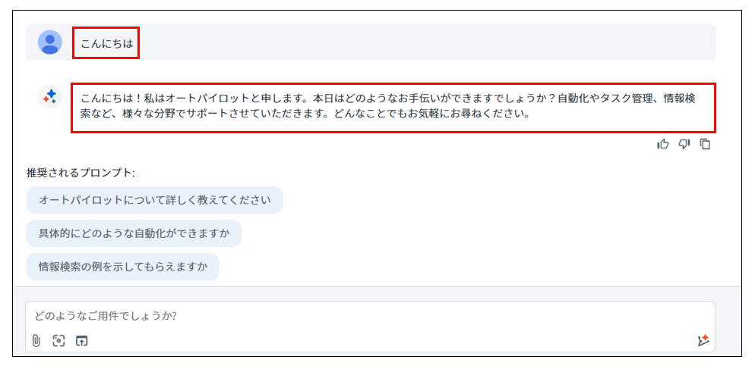Click the empty gray area of user message bar
Image resolution: width=755 pixels, height=369 pixels.
coord(424,42)
